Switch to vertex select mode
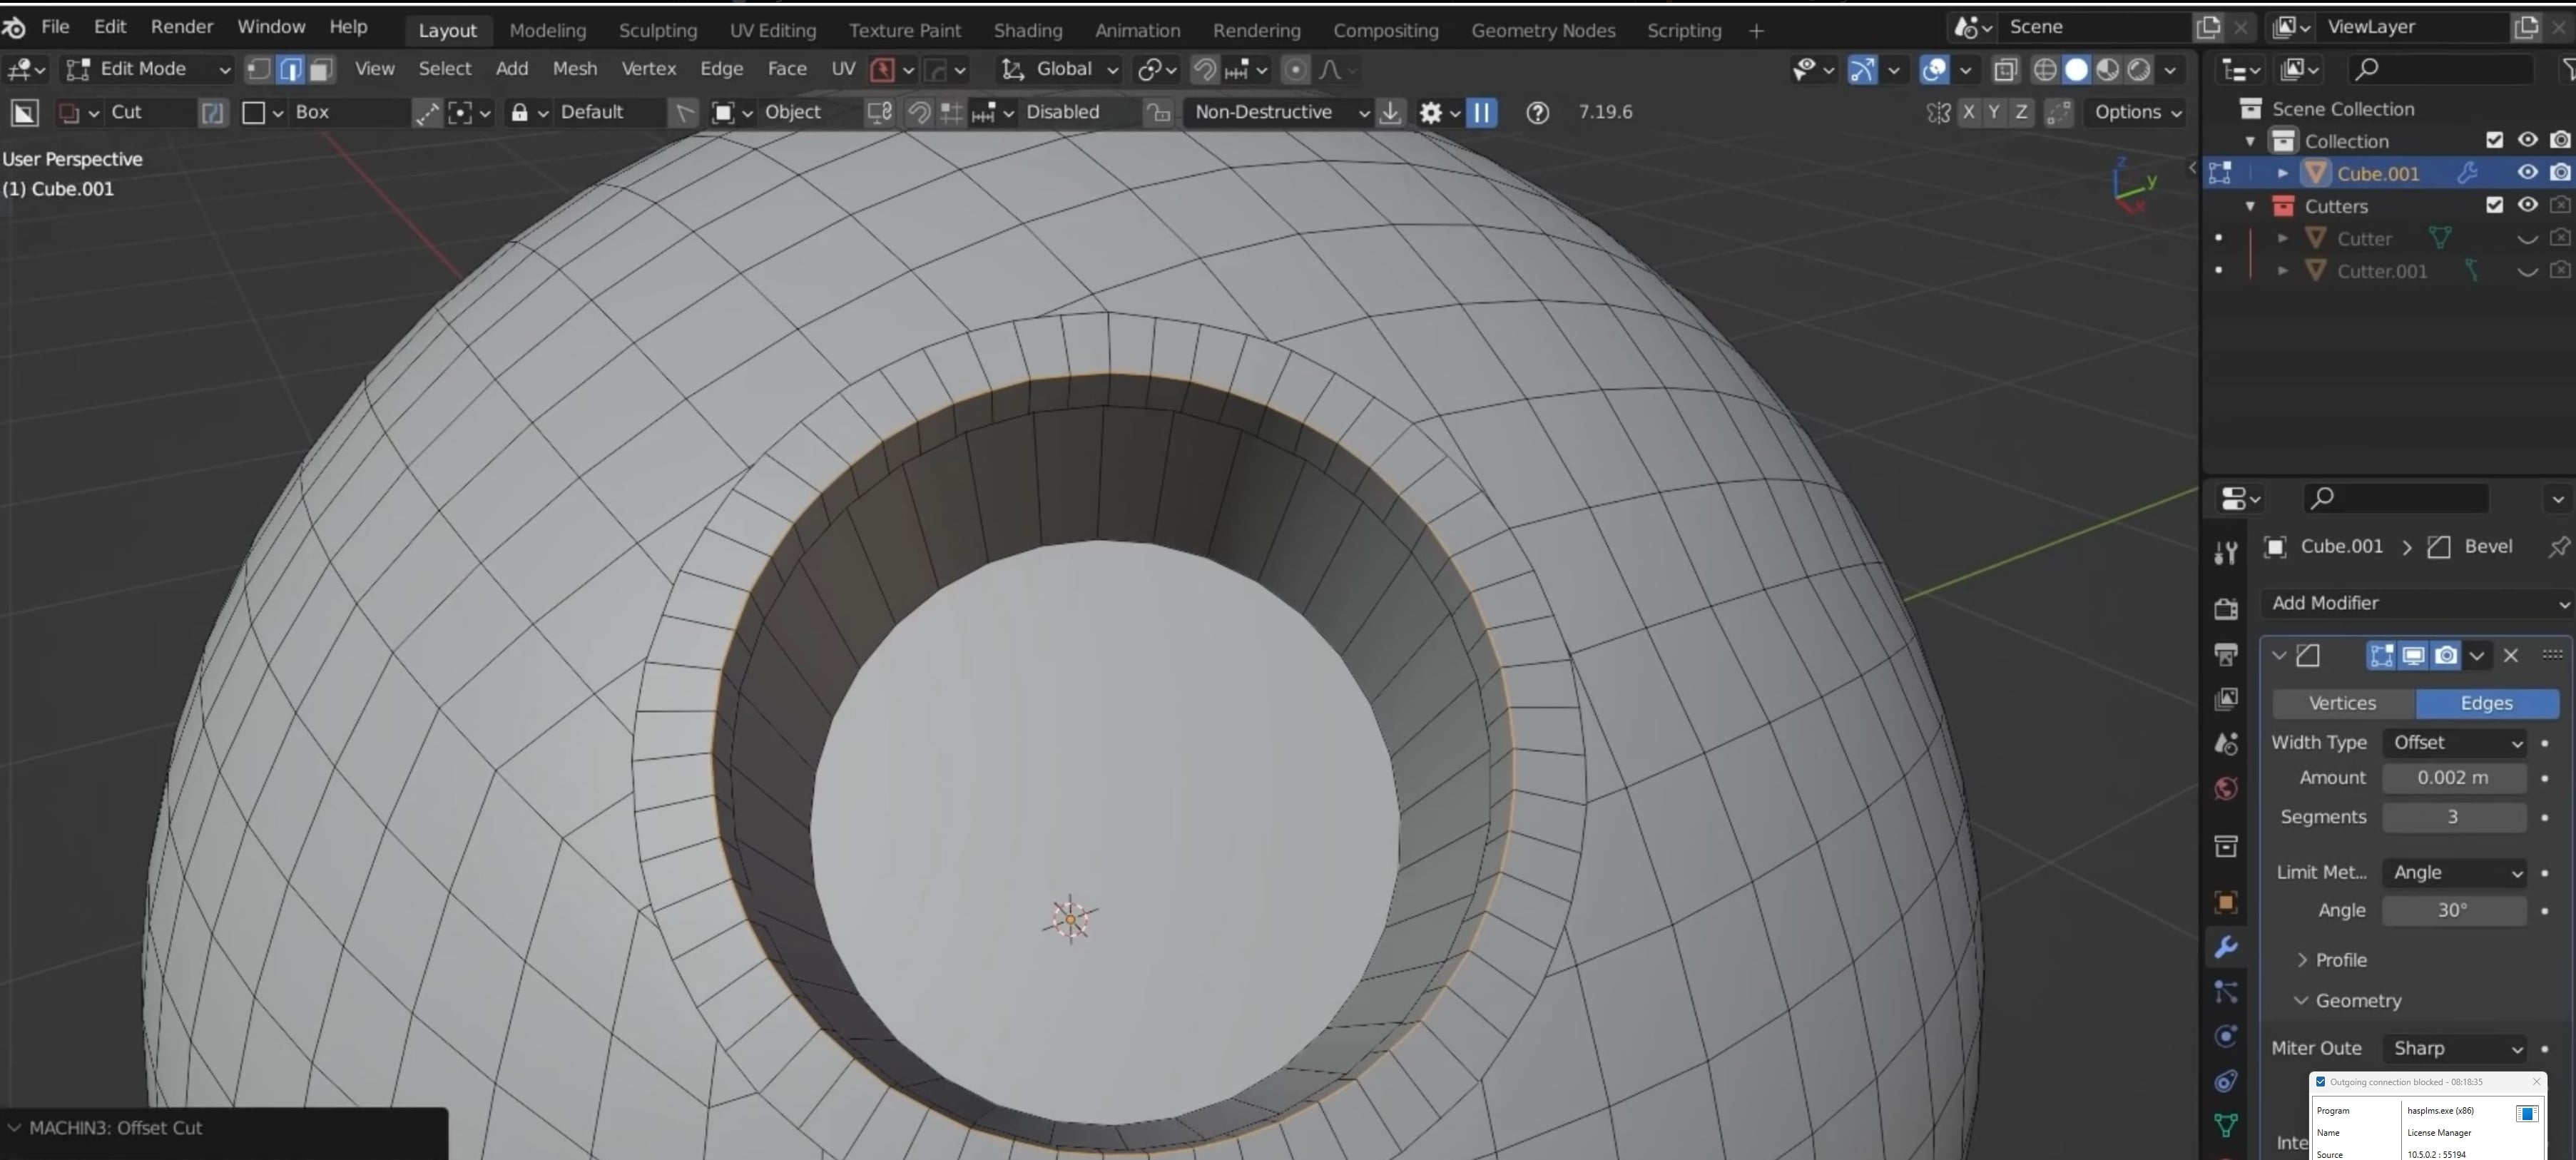The width and height of the screenshot is (2576, 1160). click(258, 69)
